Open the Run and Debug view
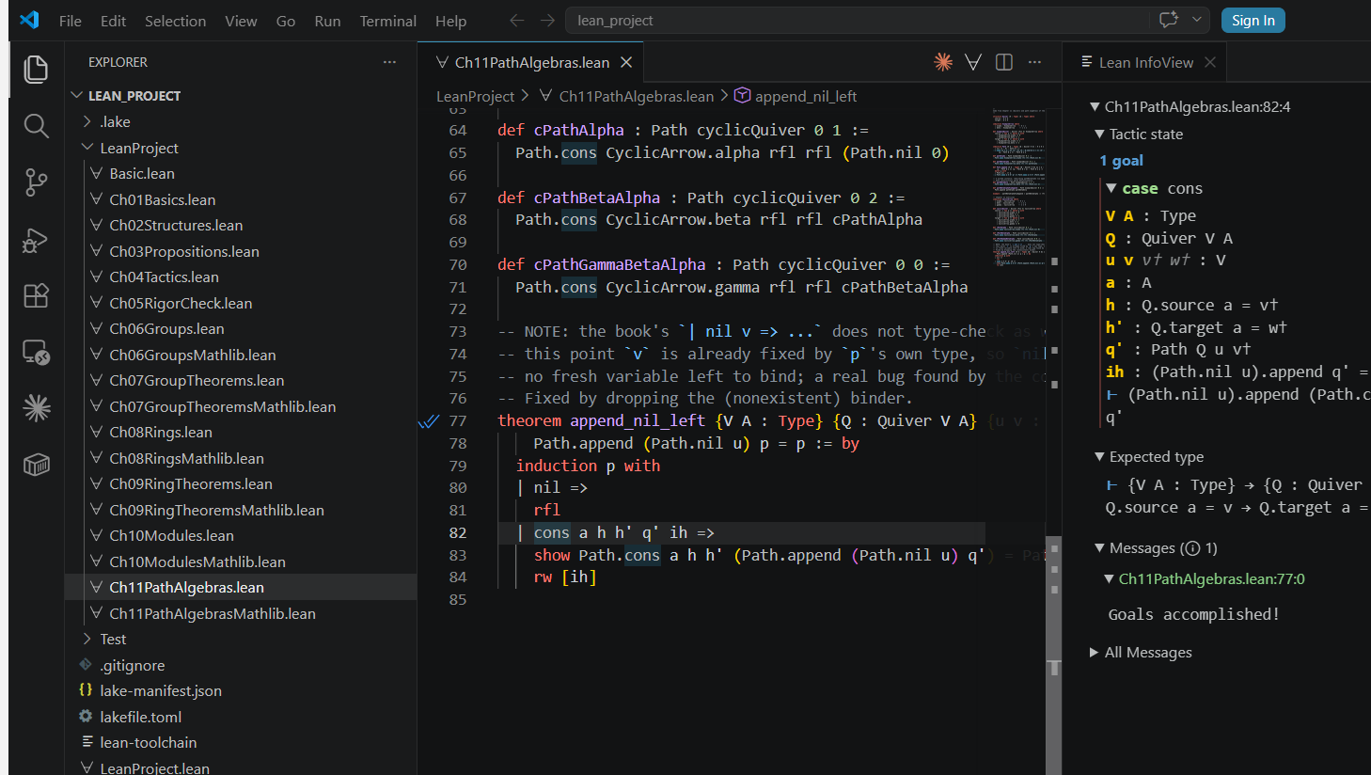 (x=36, y=240)
